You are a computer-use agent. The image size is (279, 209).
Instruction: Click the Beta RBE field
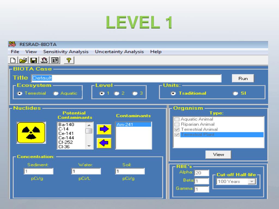pyautogui.click(x=202, y=181)
